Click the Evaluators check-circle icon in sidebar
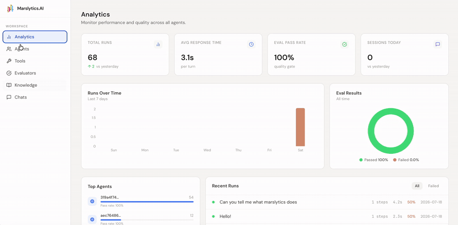458x225 pixels. [9, 73]
